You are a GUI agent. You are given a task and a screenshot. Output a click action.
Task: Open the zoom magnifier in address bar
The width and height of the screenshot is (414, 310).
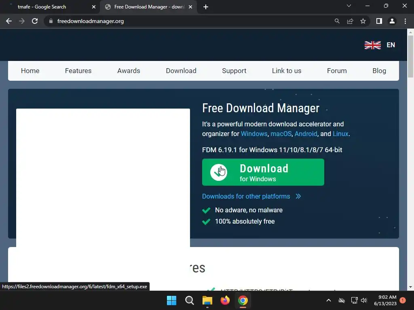point(337,21)
